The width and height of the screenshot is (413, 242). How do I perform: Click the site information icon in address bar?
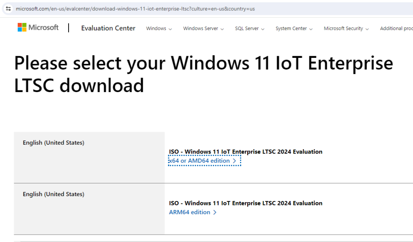[8, 9]
